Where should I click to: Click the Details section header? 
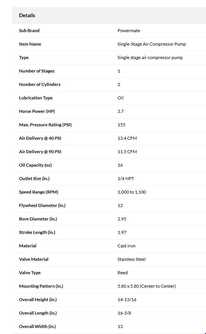27,15
